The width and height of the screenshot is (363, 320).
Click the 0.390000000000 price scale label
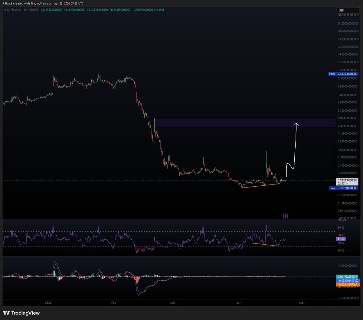tap(348, 165)
